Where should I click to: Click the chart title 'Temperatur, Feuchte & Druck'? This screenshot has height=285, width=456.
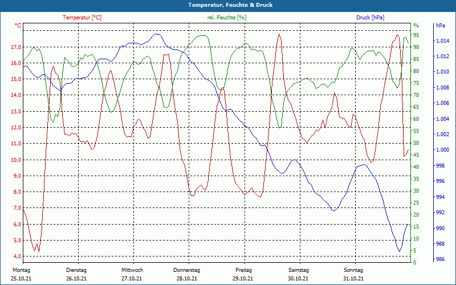(230, 5)
